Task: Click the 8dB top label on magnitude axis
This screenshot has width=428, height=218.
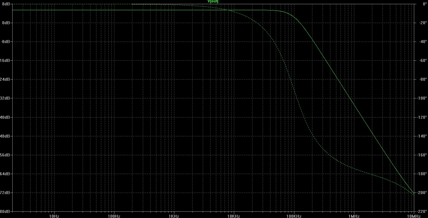Action: coord(6,4)
